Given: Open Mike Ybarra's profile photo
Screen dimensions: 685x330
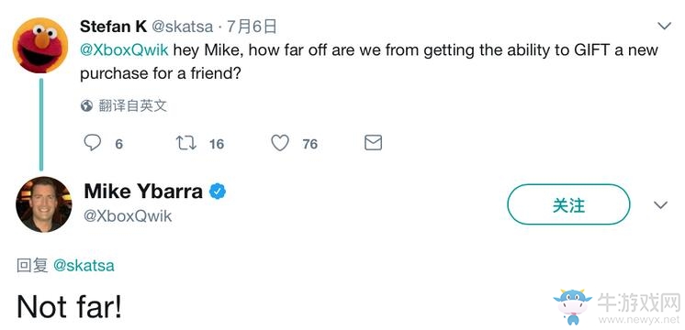Looking at the screenshot, I should [x=44, y=204].
